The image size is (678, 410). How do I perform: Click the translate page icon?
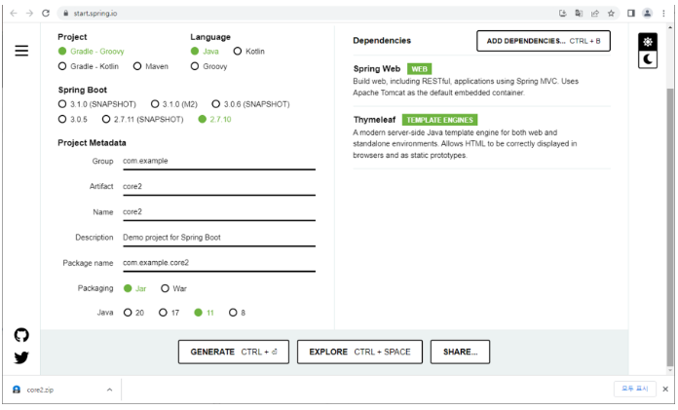579,14
